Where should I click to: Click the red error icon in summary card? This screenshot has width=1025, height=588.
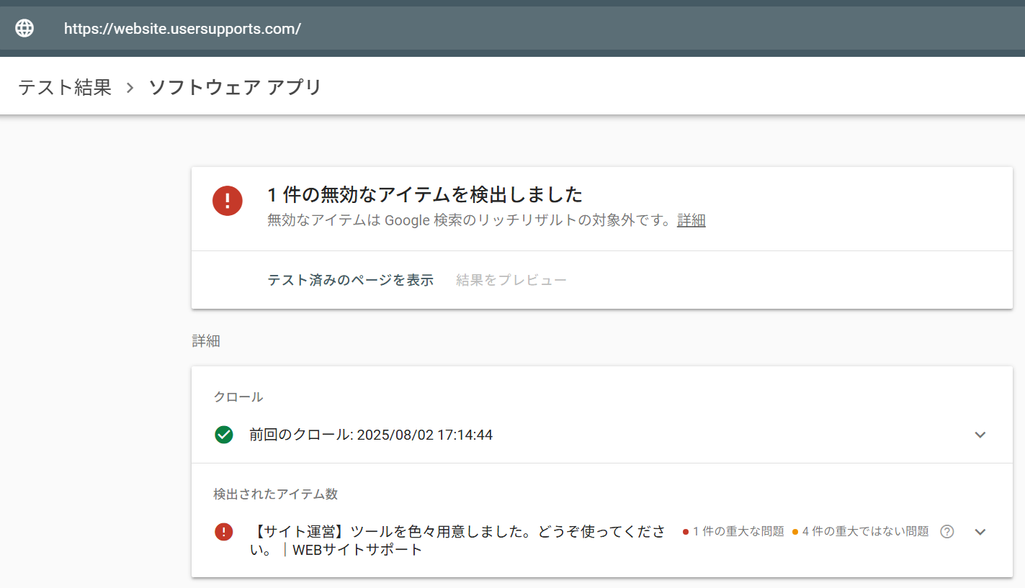[227, 200]
